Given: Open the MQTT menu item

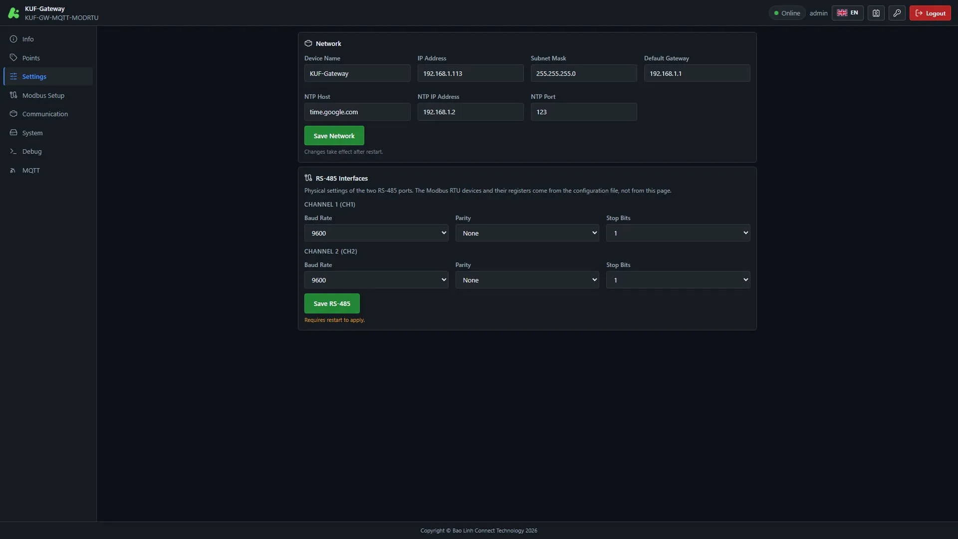Looking at the screenshot, I should click(x=48, y=170).
